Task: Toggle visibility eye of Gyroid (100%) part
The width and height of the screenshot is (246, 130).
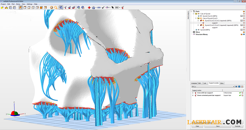Action: coord(199,30)
